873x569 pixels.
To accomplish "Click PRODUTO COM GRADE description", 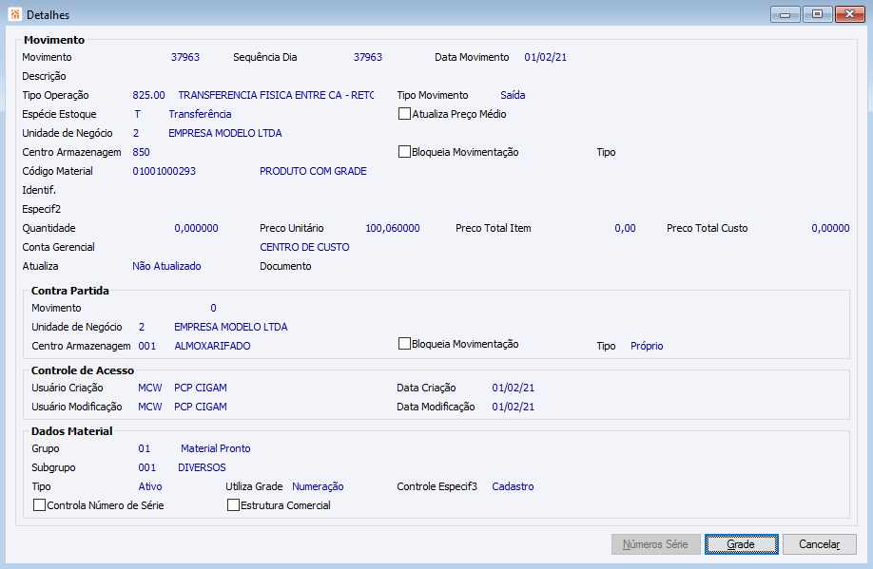I will 313,171.
